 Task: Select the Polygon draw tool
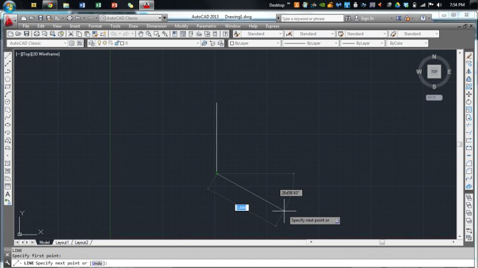[x=8, y=79]
